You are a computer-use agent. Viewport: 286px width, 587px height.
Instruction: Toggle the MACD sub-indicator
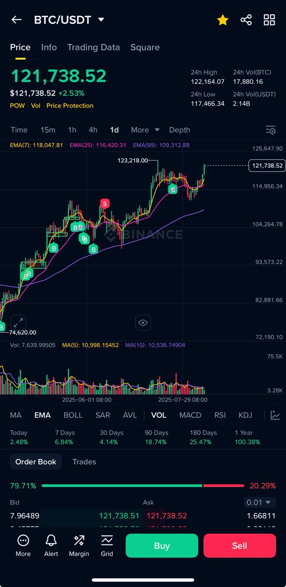click(190, 415)
